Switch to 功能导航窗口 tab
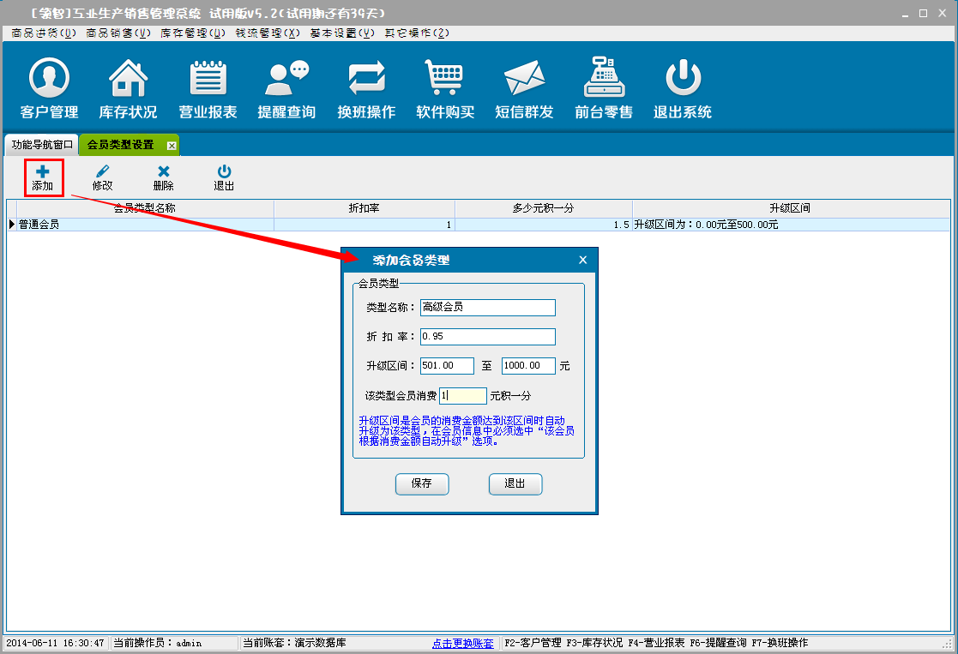The height and width of the screenshot is (654, 958). point(42,145)
